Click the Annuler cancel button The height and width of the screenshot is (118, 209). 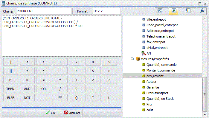click(72, 113)
